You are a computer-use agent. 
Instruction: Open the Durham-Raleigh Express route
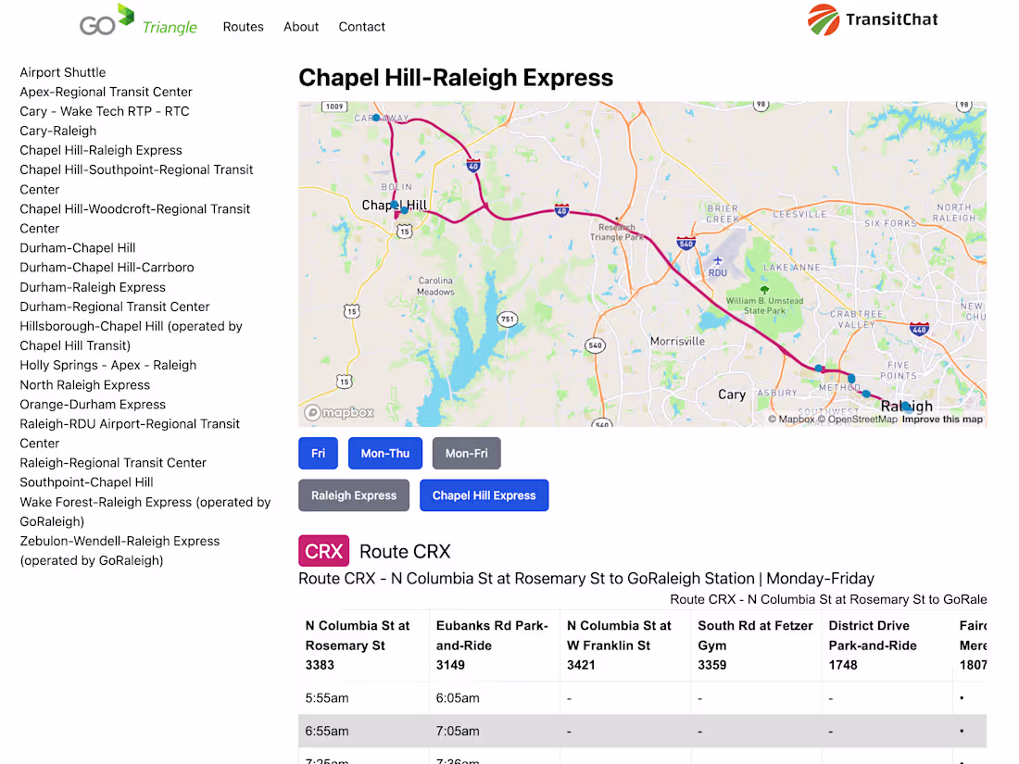[x=92, y=287]
